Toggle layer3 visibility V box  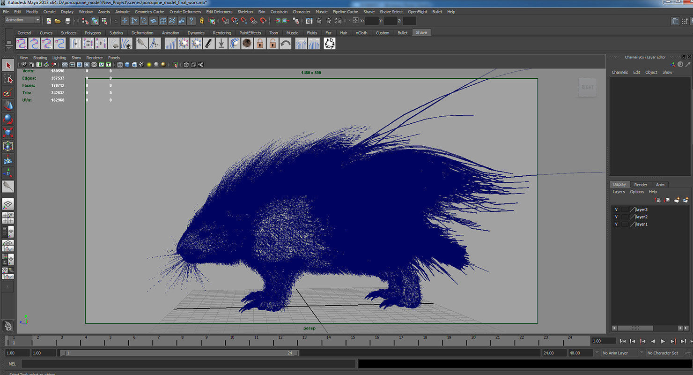point(616,210)
